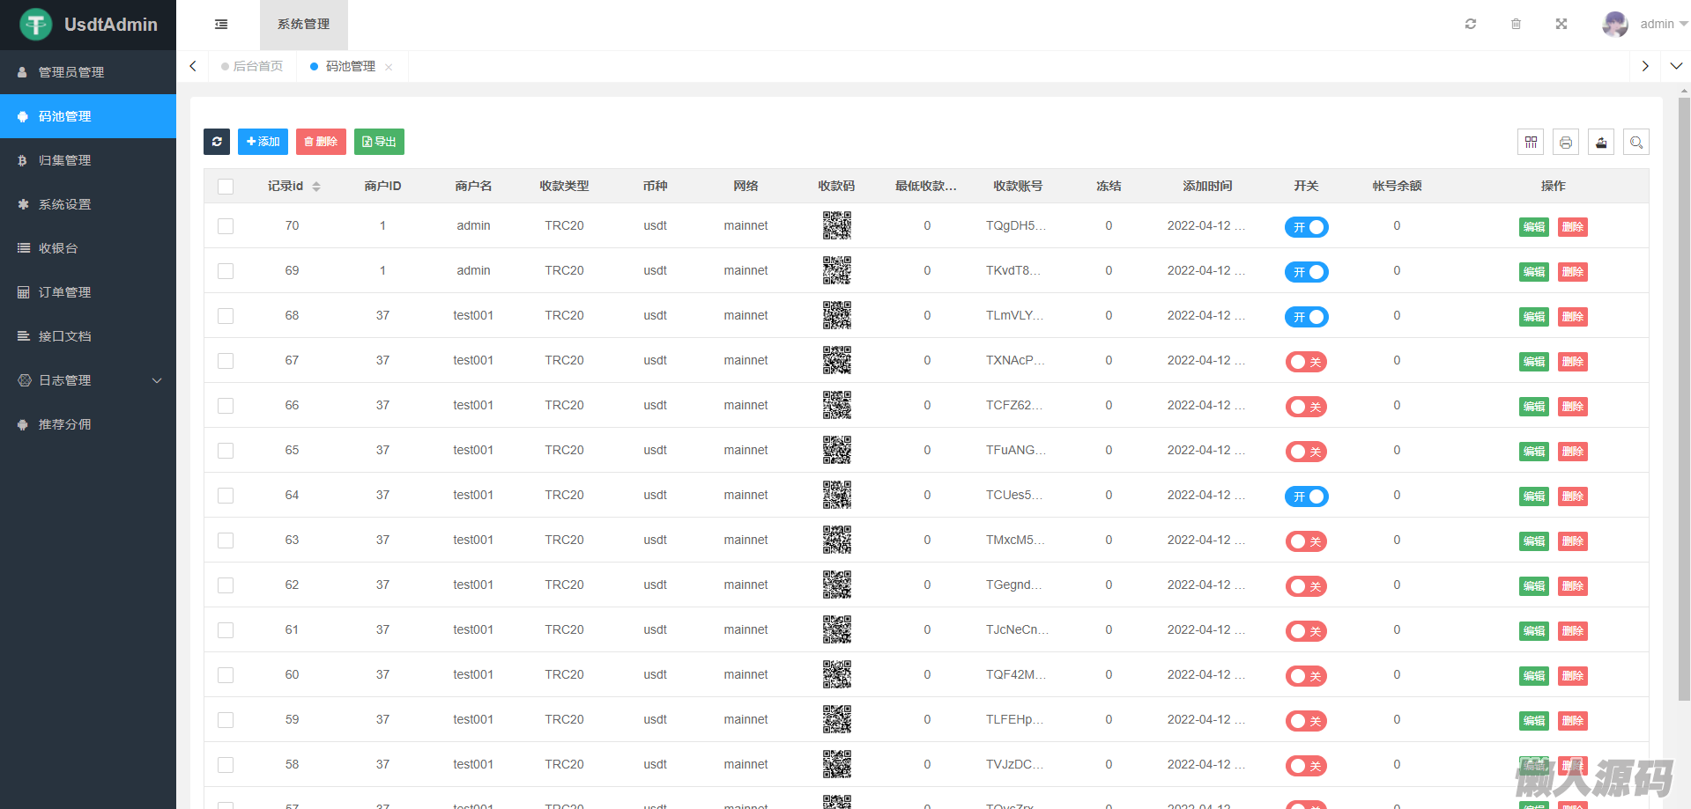Open the column filter grid icon
The height and width of the screenshot is (809, 1691).
[1531, 142]
